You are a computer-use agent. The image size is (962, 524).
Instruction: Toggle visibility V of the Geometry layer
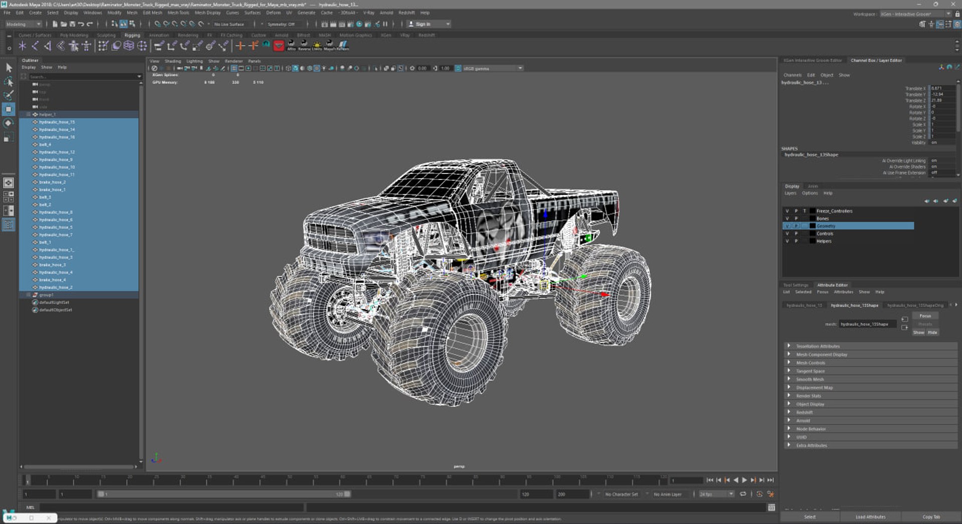[x=787, y=226]
